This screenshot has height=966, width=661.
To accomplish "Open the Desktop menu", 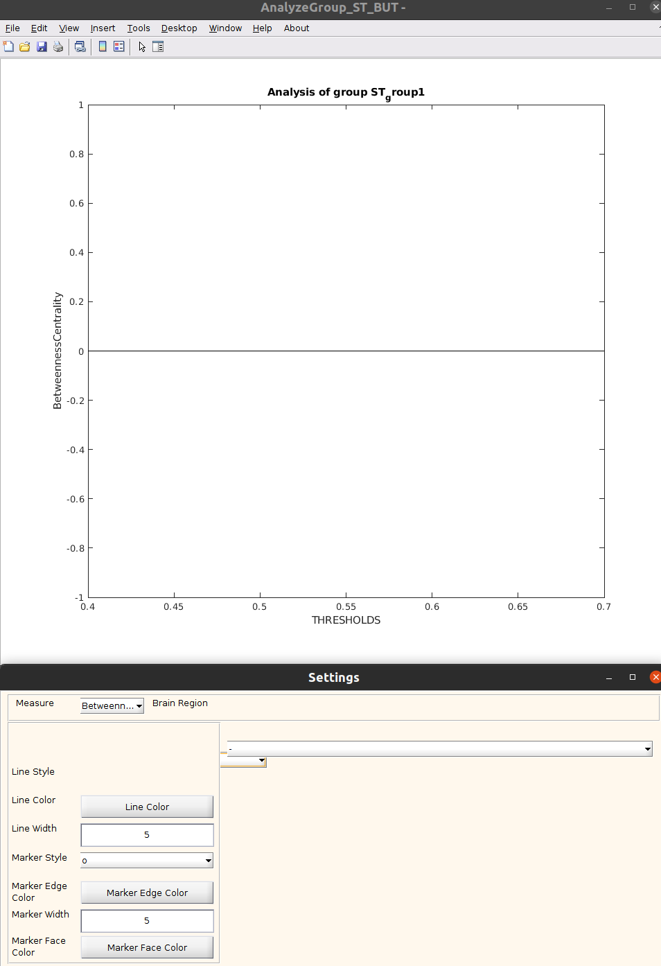I will [179, 28].
